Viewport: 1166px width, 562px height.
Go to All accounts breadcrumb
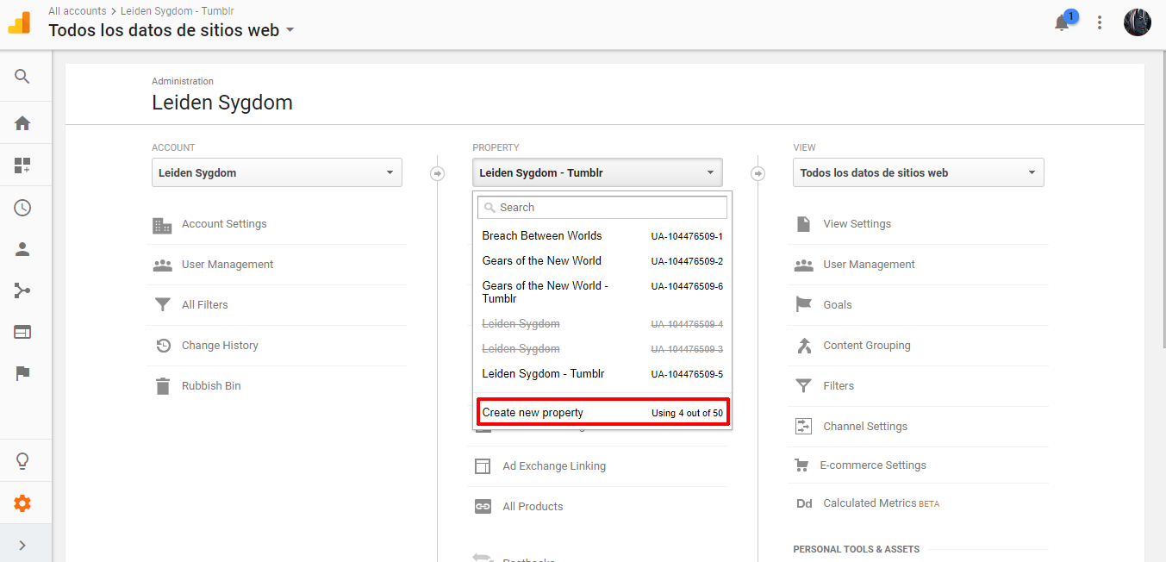tap(78, 11)
